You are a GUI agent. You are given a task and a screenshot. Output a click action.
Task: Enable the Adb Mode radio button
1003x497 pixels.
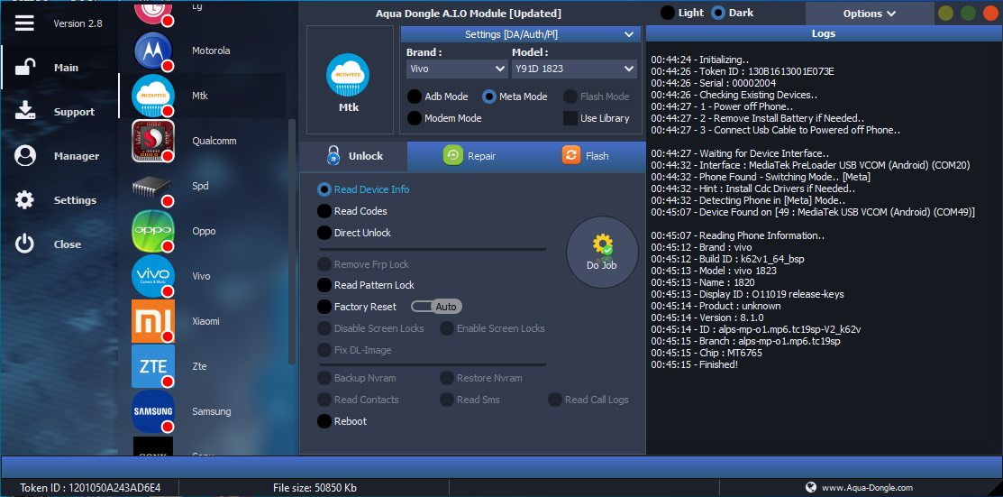(415, 97)
